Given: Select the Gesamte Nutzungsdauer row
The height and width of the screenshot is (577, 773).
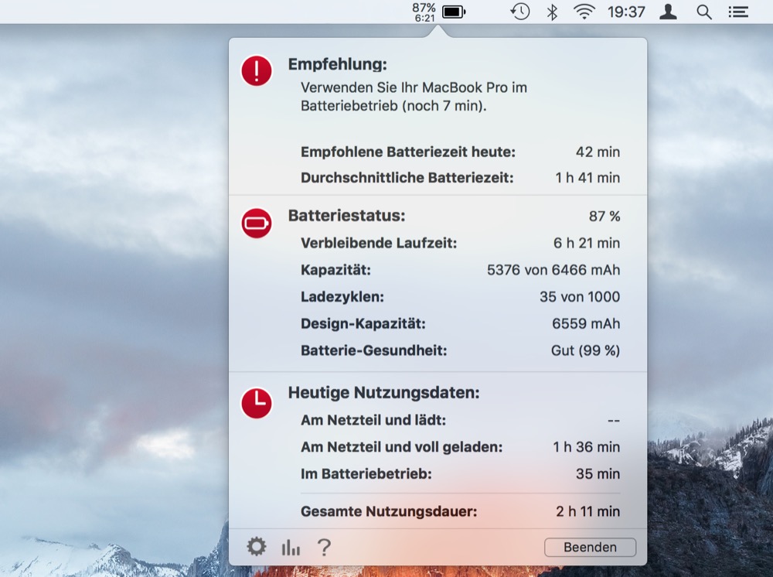Looking at the screenshot, I should [x=460, y=511].
